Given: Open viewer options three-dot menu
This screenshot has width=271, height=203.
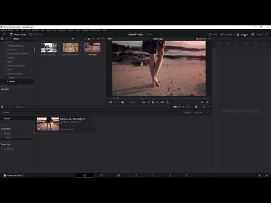Looking at the screenshot, I should [x=209, y=39].
